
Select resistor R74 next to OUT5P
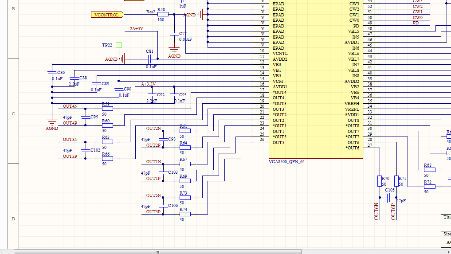(x=185, y=214)
